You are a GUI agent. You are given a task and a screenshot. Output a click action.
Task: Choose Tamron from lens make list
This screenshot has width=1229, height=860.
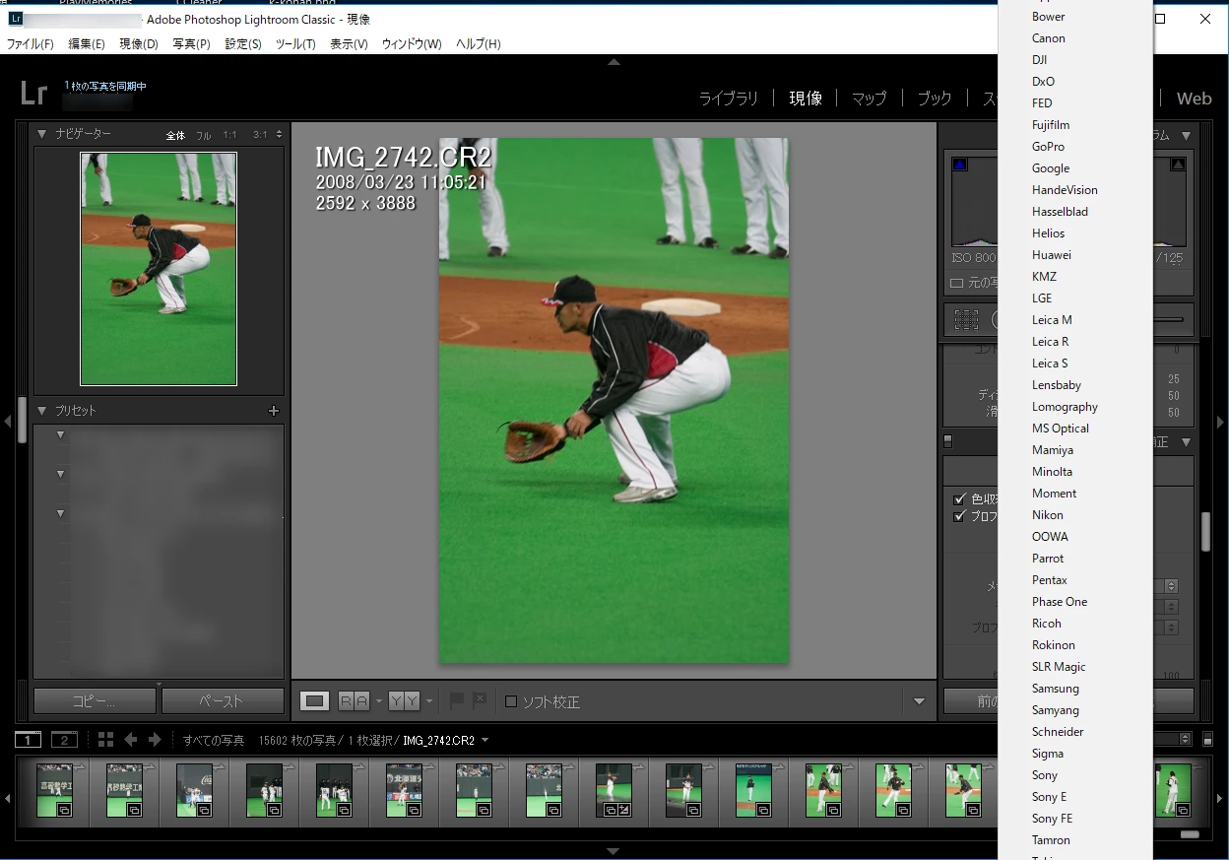[x=1075, y=840]
